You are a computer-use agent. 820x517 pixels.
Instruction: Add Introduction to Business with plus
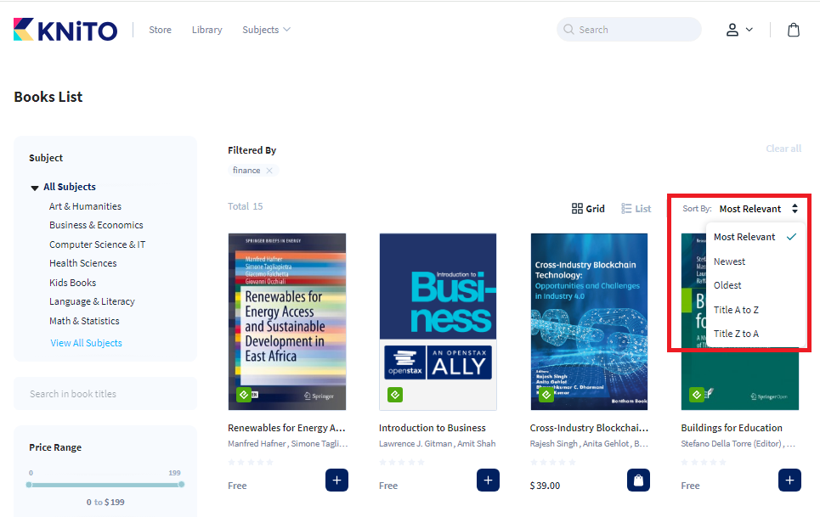tap(488, 480)
